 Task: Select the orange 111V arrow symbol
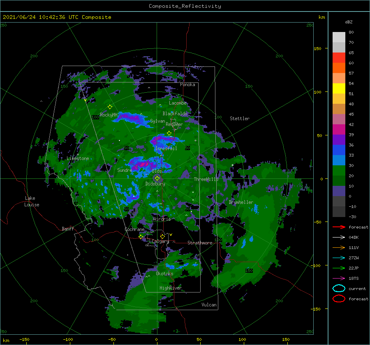[339, 247]
